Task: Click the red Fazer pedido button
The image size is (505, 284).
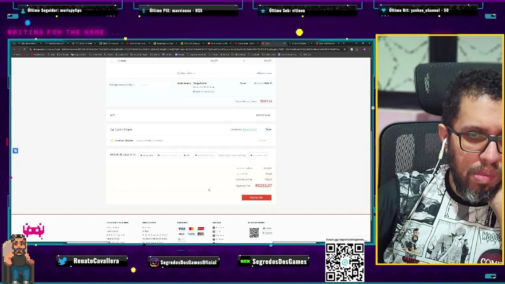Action: click(x=256, y=197)
